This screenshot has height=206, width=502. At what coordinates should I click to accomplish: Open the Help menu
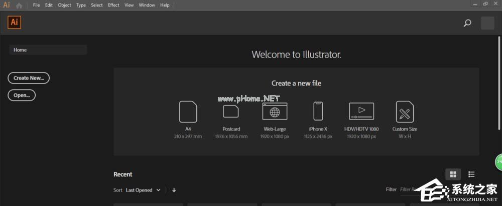click(165, 5)
